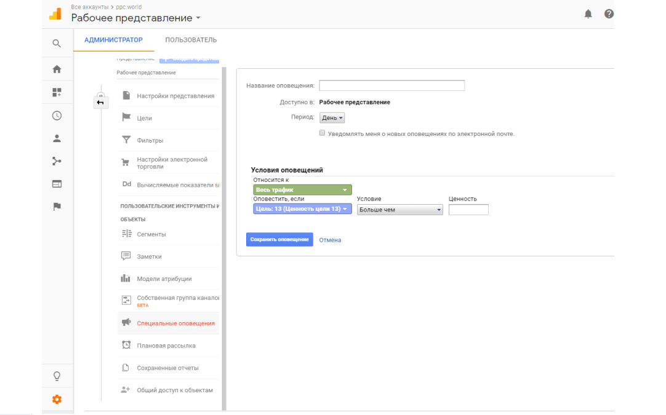Click the Модели атрибуции bar chart icon
The image size is (666, 415).
(x=126, y=279)
